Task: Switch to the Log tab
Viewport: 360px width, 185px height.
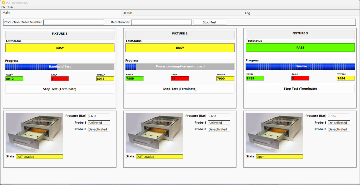Action: [247, 13]
